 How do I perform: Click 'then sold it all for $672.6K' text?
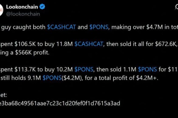141,44
